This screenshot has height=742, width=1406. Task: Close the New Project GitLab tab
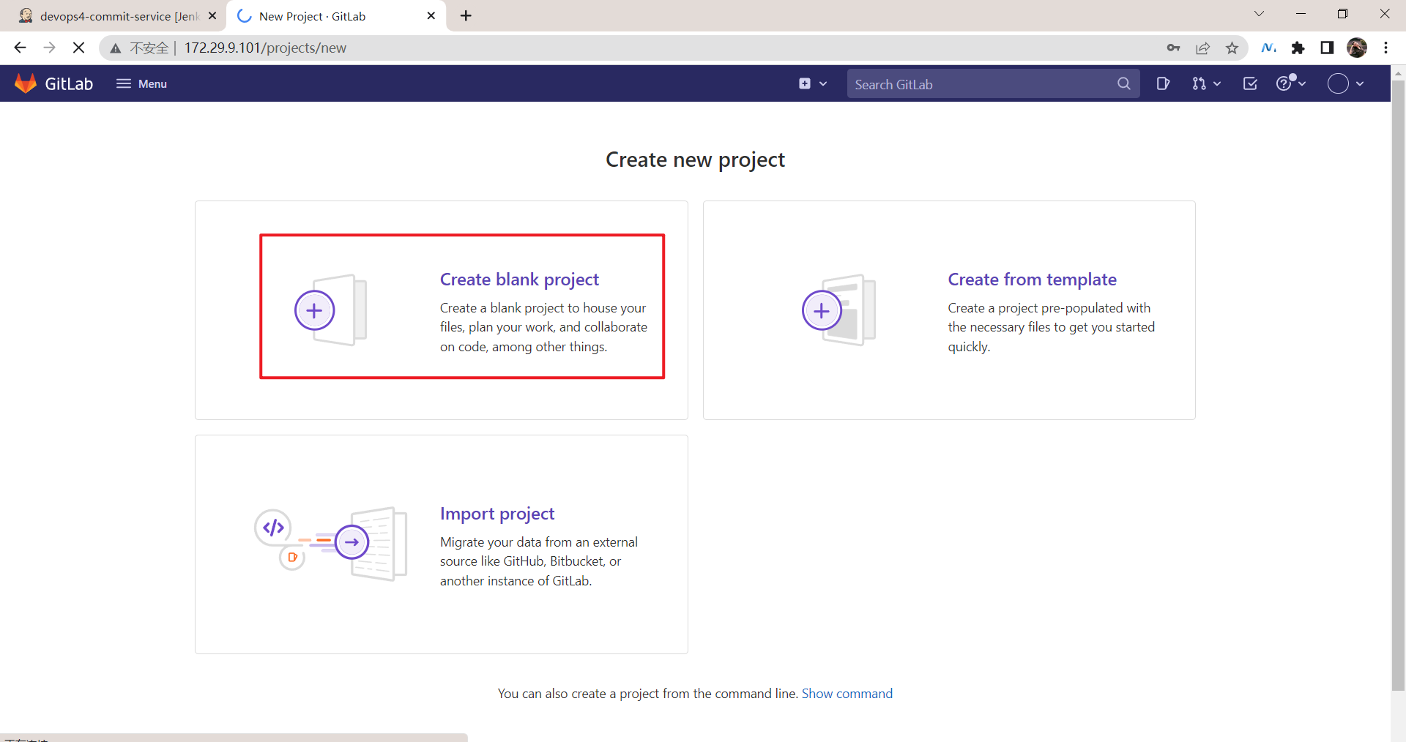(431, 15)
